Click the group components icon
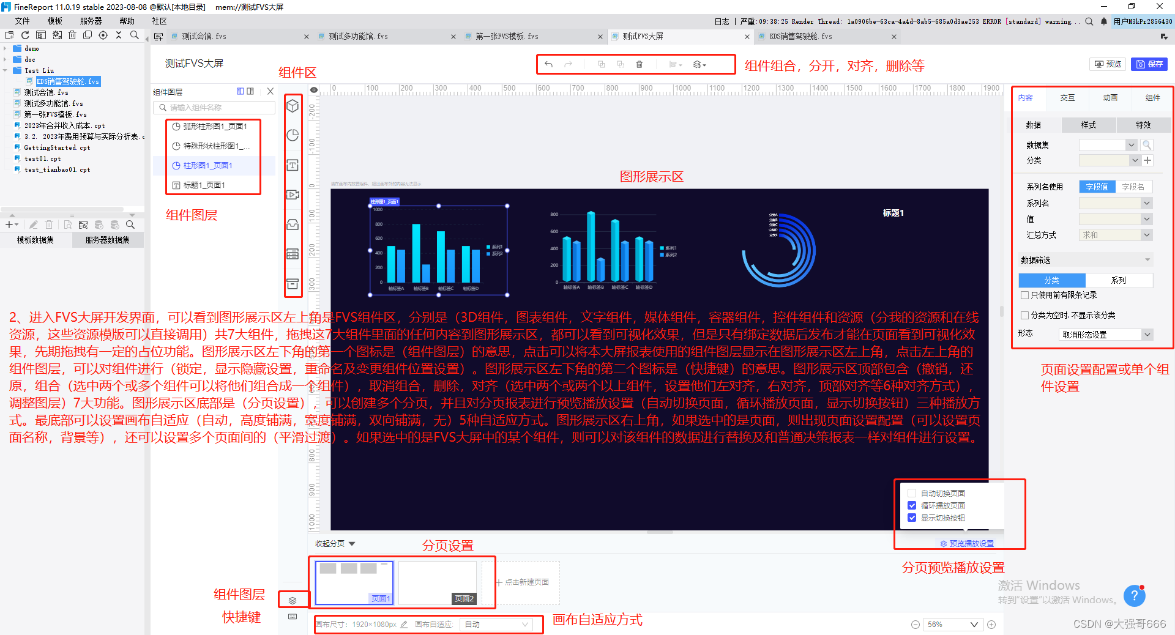The image size is (1175, 635). pos(601,64)
